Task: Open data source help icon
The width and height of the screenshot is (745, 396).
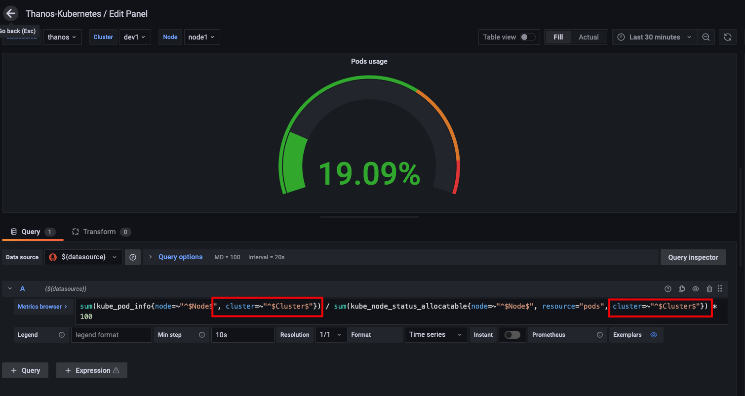Action: 132,257
